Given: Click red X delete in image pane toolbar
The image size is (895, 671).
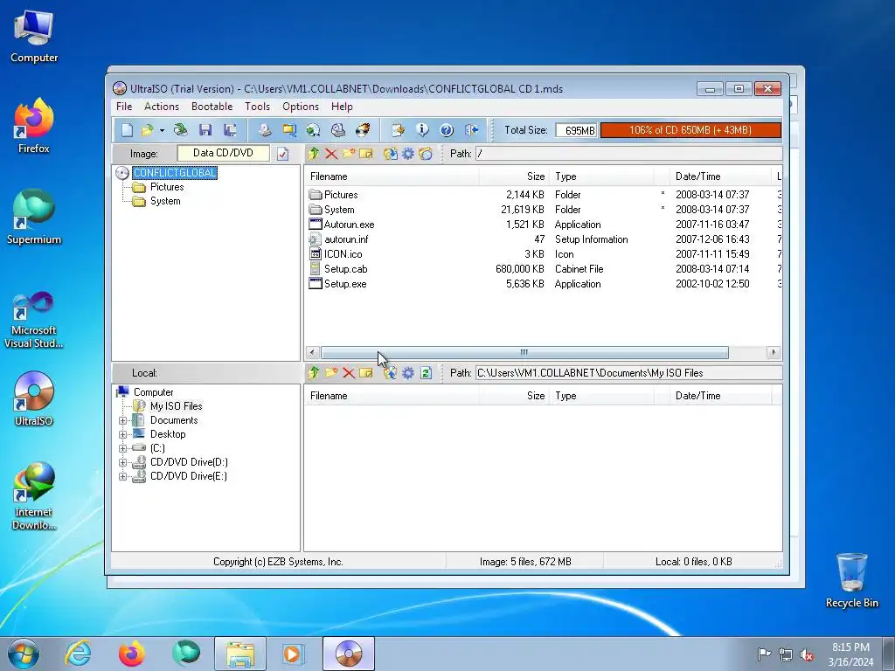Looking at the screenshot, I should tap(331, 154).
